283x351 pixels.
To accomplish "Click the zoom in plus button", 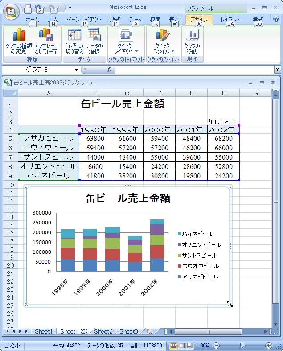I will [x=269, y=346].
